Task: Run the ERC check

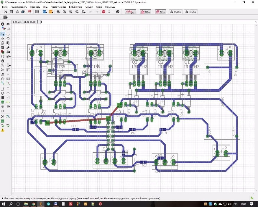Action: [x=3, y=126]
